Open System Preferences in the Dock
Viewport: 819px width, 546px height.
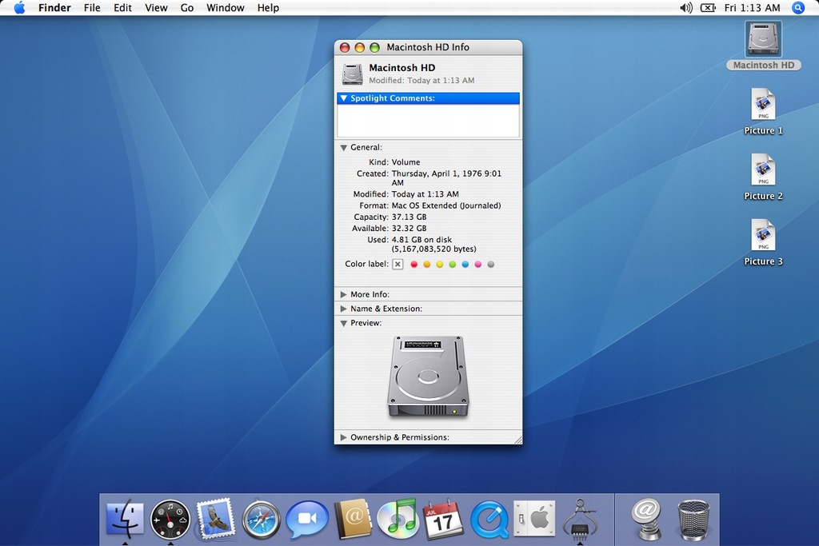tap(533, 518)
